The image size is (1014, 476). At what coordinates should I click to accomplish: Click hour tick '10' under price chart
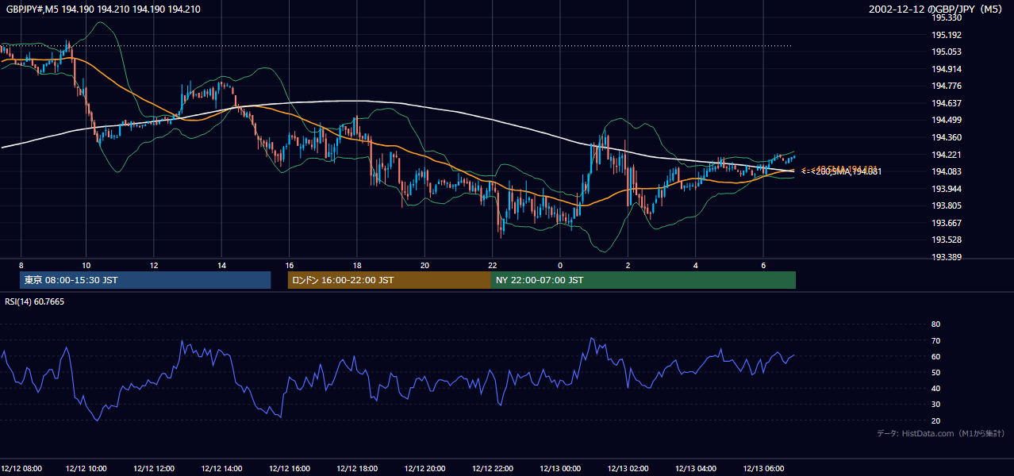86,266
